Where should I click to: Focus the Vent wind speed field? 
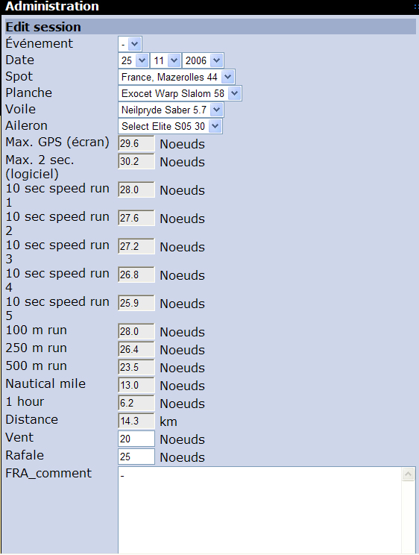coord(136,439)
